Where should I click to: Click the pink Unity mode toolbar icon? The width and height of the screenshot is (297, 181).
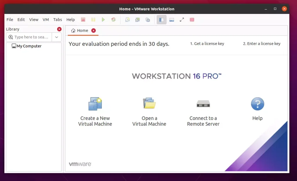pyautogui.click(x=192, y=20)
